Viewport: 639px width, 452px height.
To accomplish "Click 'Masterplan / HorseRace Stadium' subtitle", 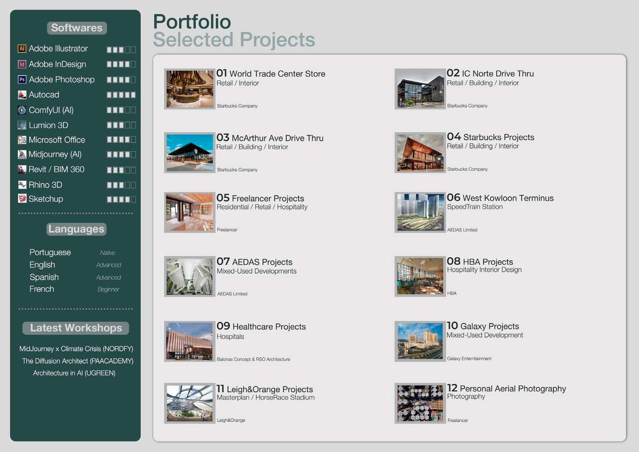I will [x=265, y=398].
